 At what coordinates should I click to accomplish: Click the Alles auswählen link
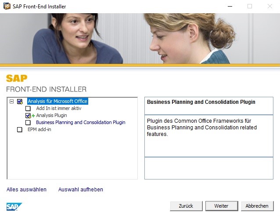26,189
